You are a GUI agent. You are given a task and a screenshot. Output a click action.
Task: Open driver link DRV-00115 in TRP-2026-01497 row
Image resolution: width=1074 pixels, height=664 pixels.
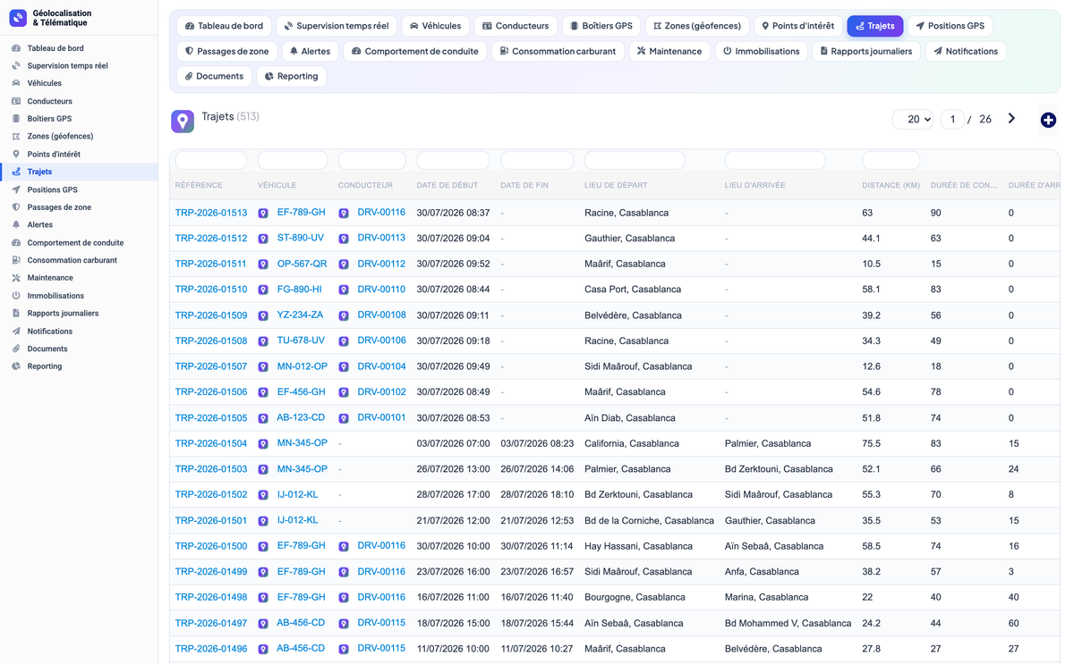[381, 623]
